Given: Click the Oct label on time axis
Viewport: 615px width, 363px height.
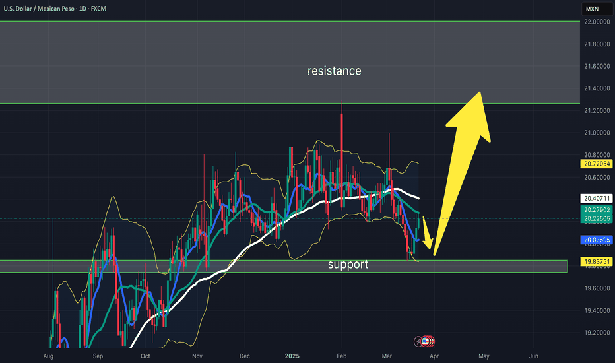Looking at the screenshot, I should click(146, 356).
